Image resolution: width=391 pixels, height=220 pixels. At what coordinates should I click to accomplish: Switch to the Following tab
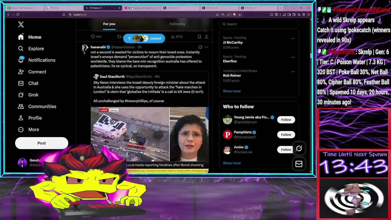click(x=177, y=24)
